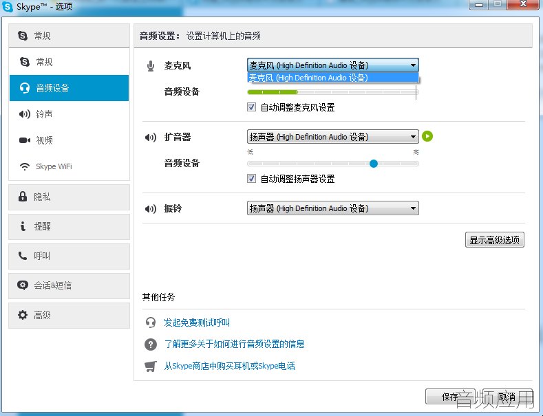
Task: Click phone icon beside 呼叫
Action: pyautogui.click(x=23, y=256)
